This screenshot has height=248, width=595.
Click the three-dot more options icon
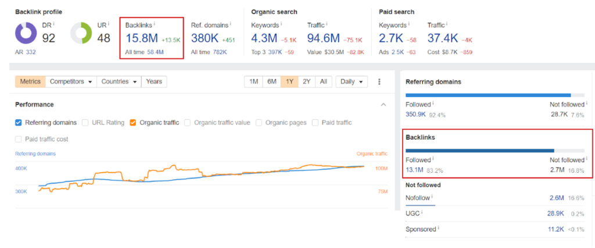(379, 82)
